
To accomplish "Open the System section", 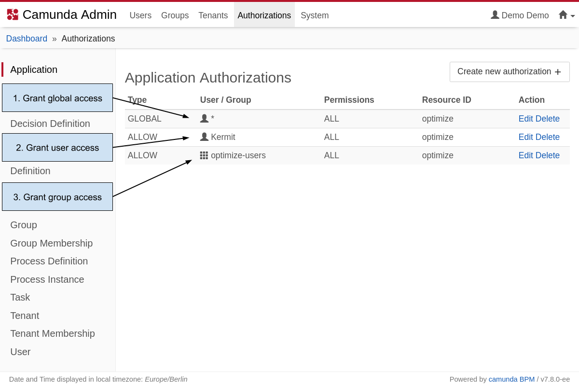I will (x=314, y=15).
